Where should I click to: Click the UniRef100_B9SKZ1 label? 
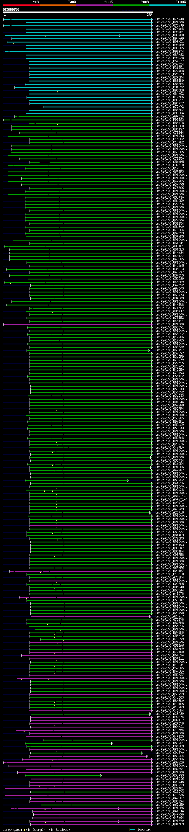[x=170, y=42]
